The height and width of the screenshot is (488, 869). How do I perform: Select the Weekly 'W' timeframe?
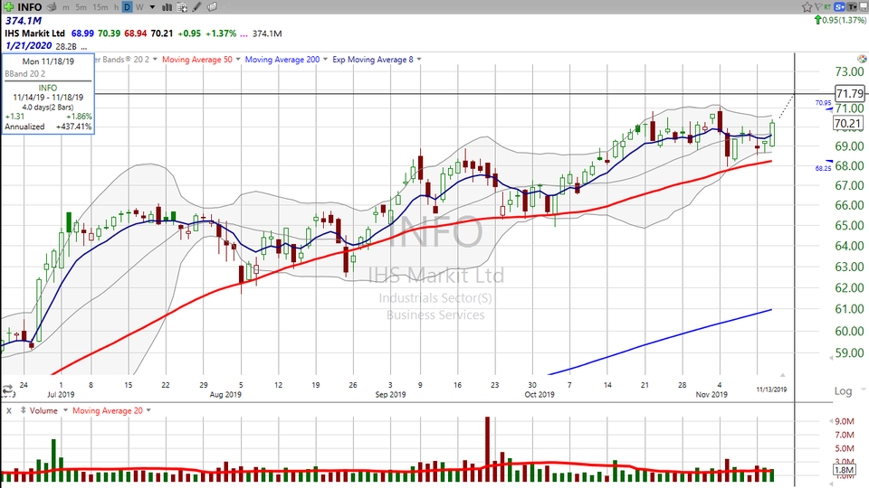tap(139, 8)
